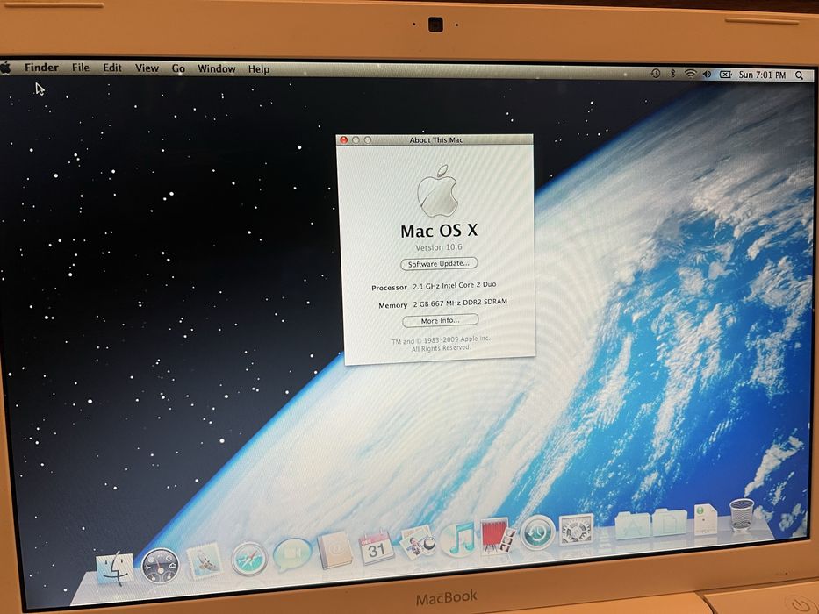The height and width of the screenshot is (614, 819).
Task: Open Address Book in the Dock
Action: pos(334,550)
